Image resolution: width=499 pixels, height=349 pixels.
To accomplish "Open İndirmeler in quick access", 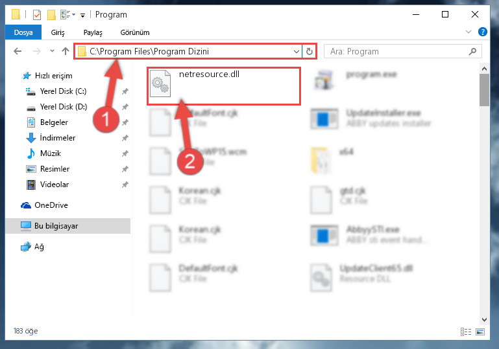I will pyautogui.click(x=57, y=138).
